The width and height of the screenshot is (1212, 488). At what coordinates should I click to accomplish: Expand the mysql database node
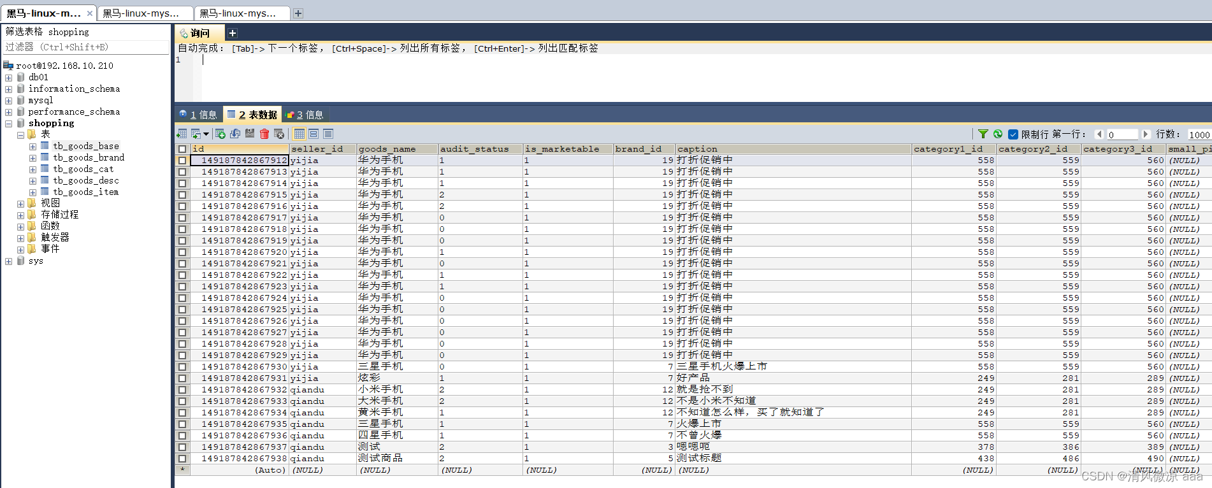[x=8, y=101]
